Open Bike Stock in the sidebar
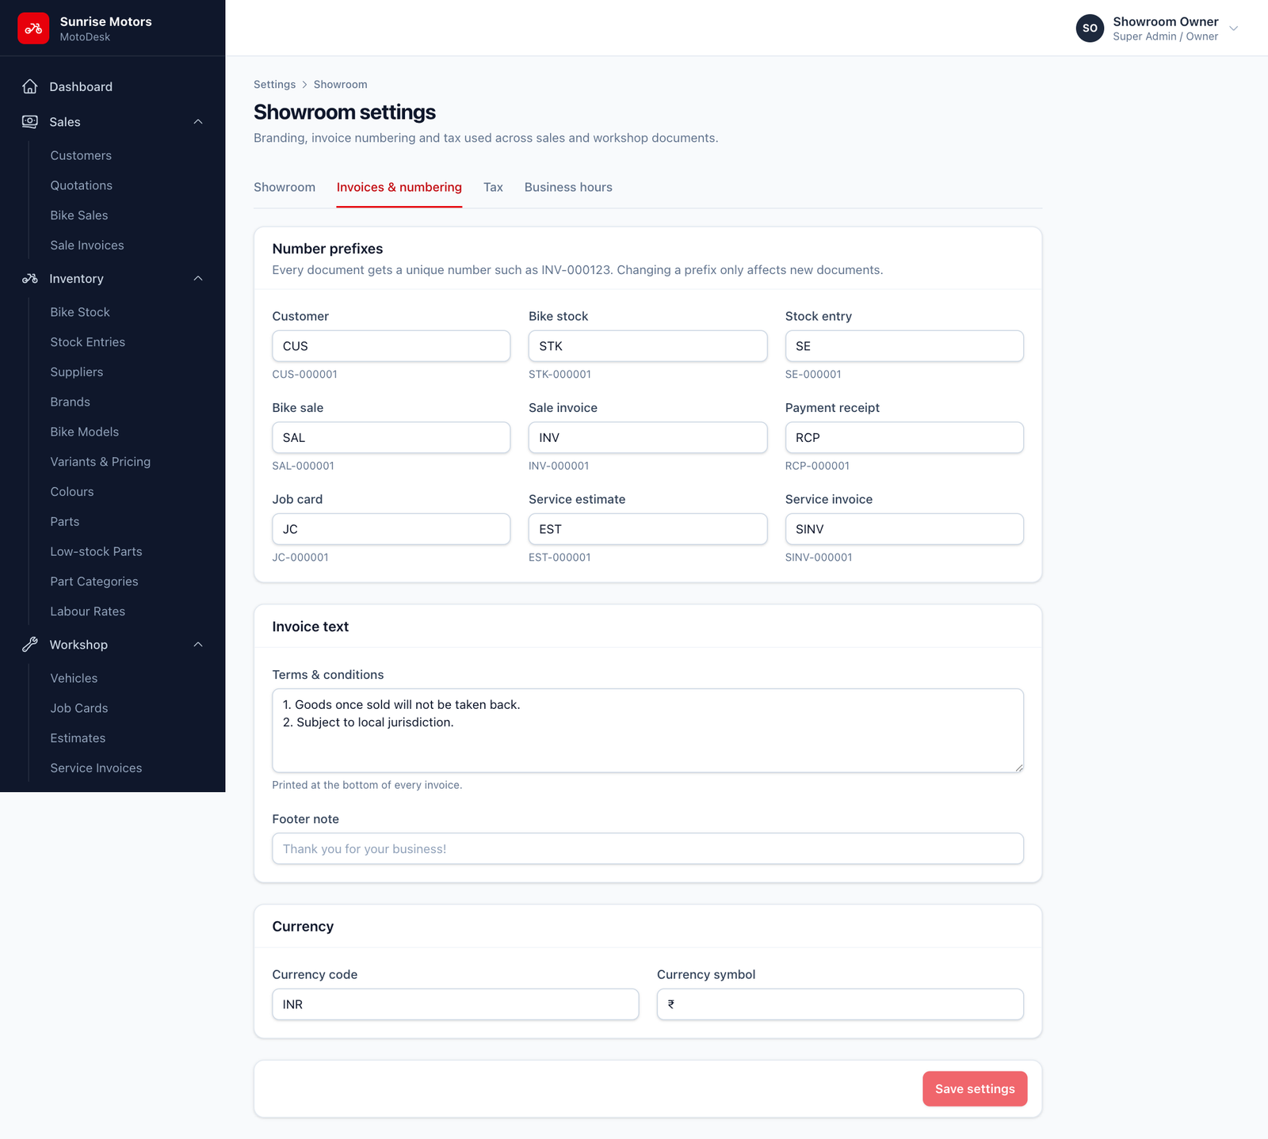Image resolution: width=1268 pixels, height=1139 pixels. [x=80, y=312]
